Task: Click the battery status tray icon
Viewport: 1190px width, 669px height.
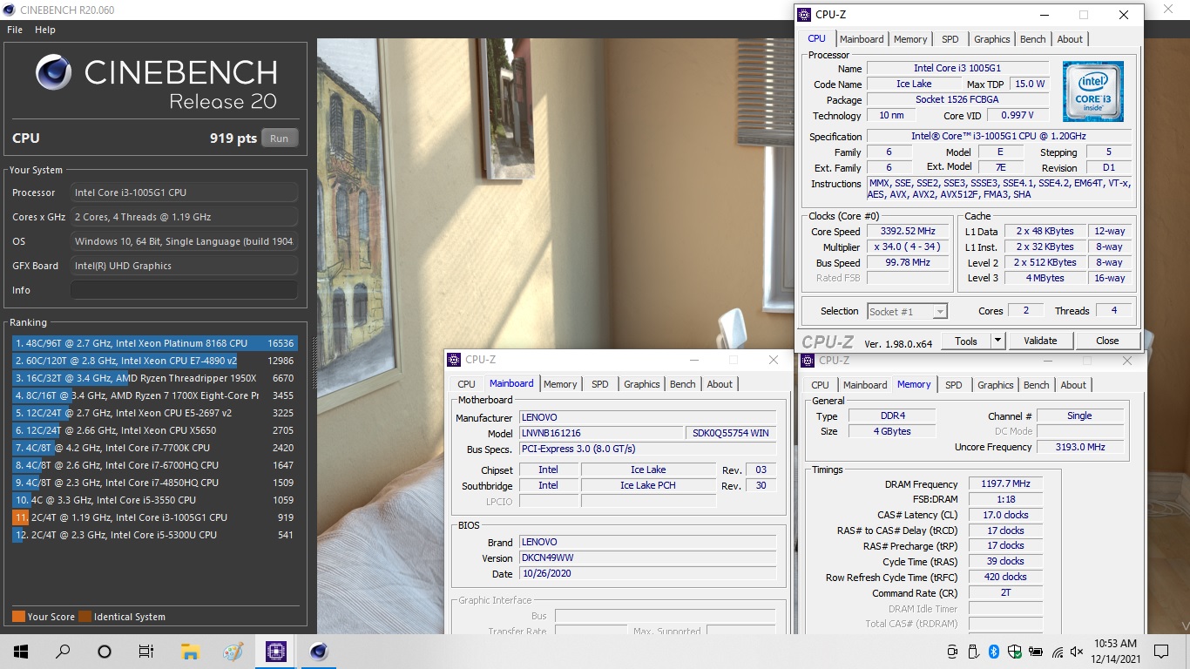Action: click(1037, 652)
